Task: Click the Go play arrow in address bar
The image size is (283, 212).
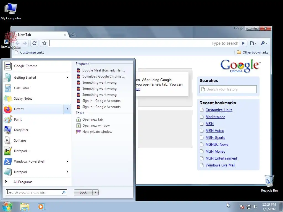Action: pyautogui.click(x=243, y=43)
